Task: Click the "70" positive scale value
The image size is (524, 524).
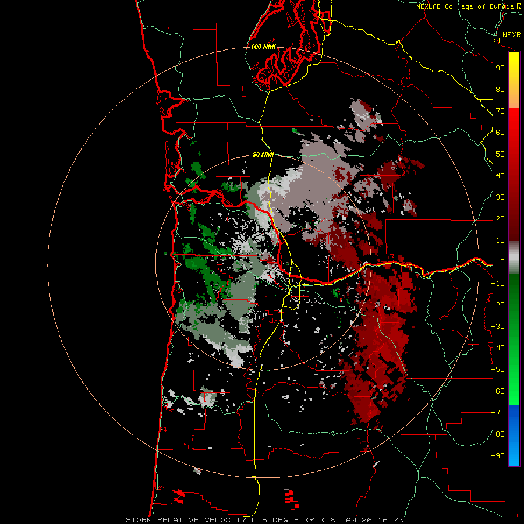Action: point(500,111)
